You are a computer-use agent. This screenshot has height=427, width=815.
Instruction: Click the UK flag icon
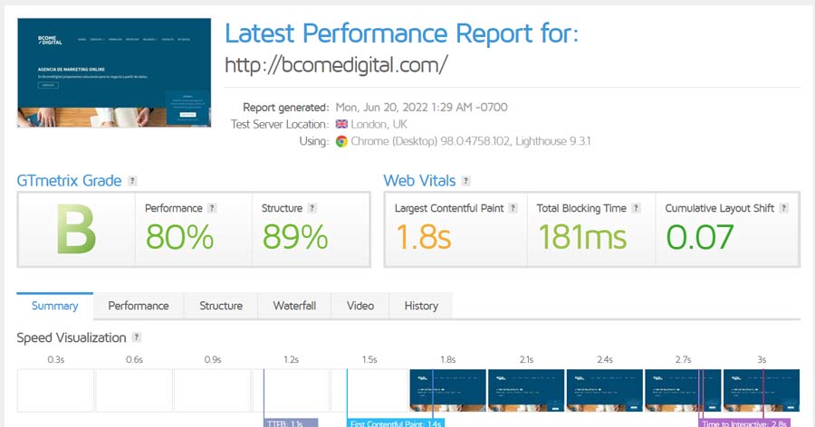coord(341,124)
